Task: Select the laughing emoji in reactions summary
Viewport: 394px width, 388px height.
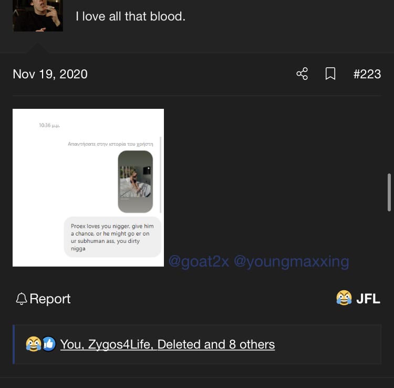Action: pos(34,344)
